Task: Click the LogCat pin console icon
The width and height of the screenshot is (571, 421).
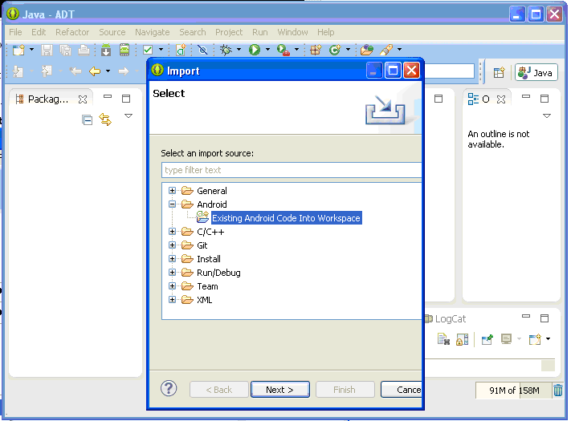Action: tap(487, 339)
